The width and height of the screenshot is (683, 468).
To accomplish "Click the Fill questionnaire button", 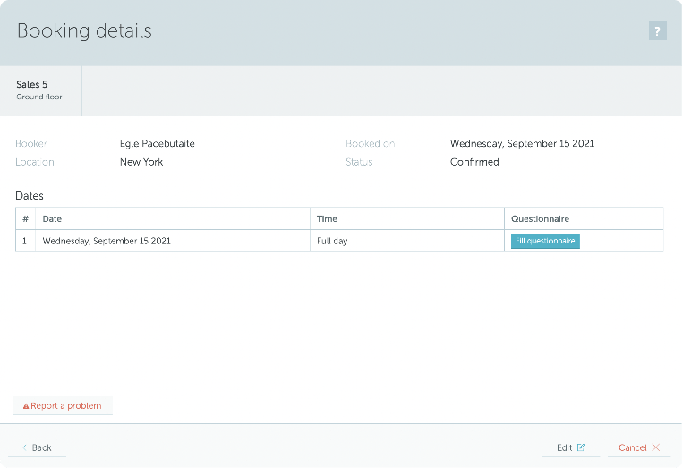I will (x=545, y=241).
